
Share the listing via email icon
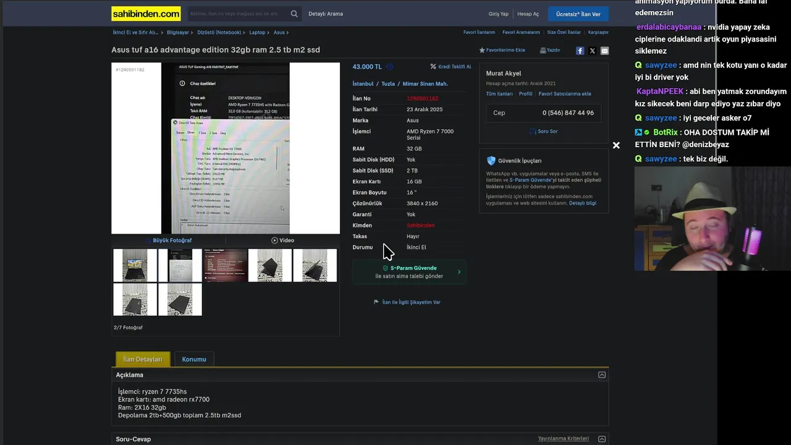point(604,51)
